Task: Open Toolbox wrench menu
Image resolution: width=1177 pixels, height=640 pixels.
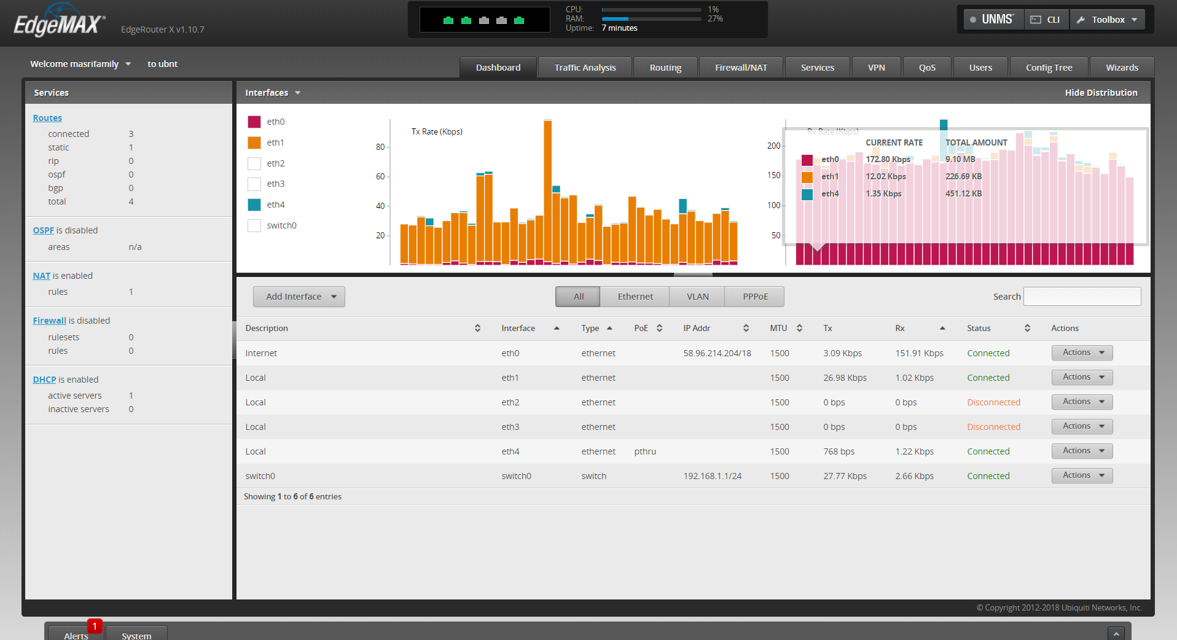Action: [x=1108, y=20]
